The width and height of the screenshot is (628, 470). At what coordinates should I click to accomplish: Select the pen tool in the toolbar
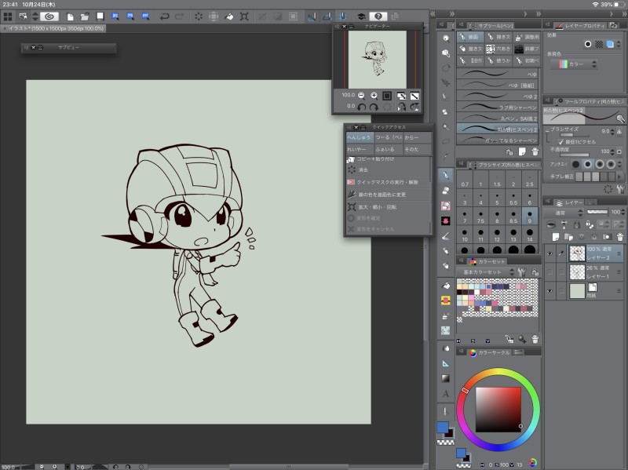(445, 173)
